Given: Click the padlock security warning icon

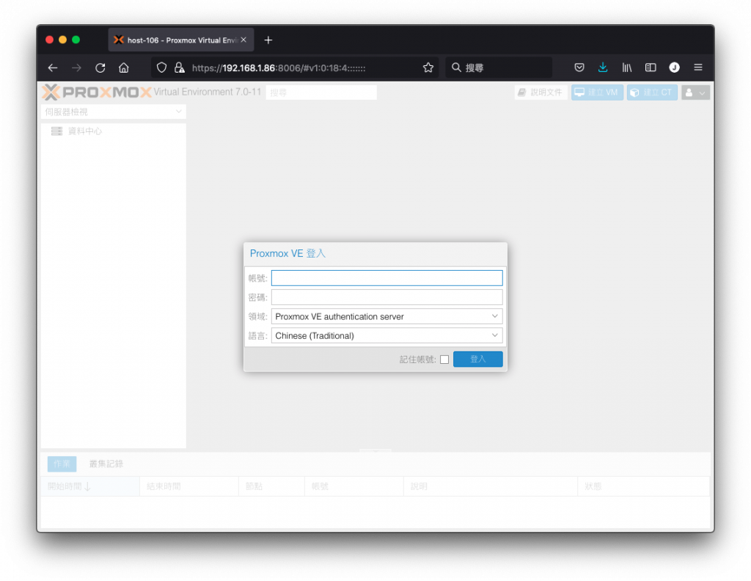Looking at the screenshot, I should coord(180,68).
